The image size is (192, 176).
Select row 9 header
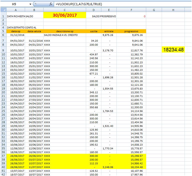3,50
